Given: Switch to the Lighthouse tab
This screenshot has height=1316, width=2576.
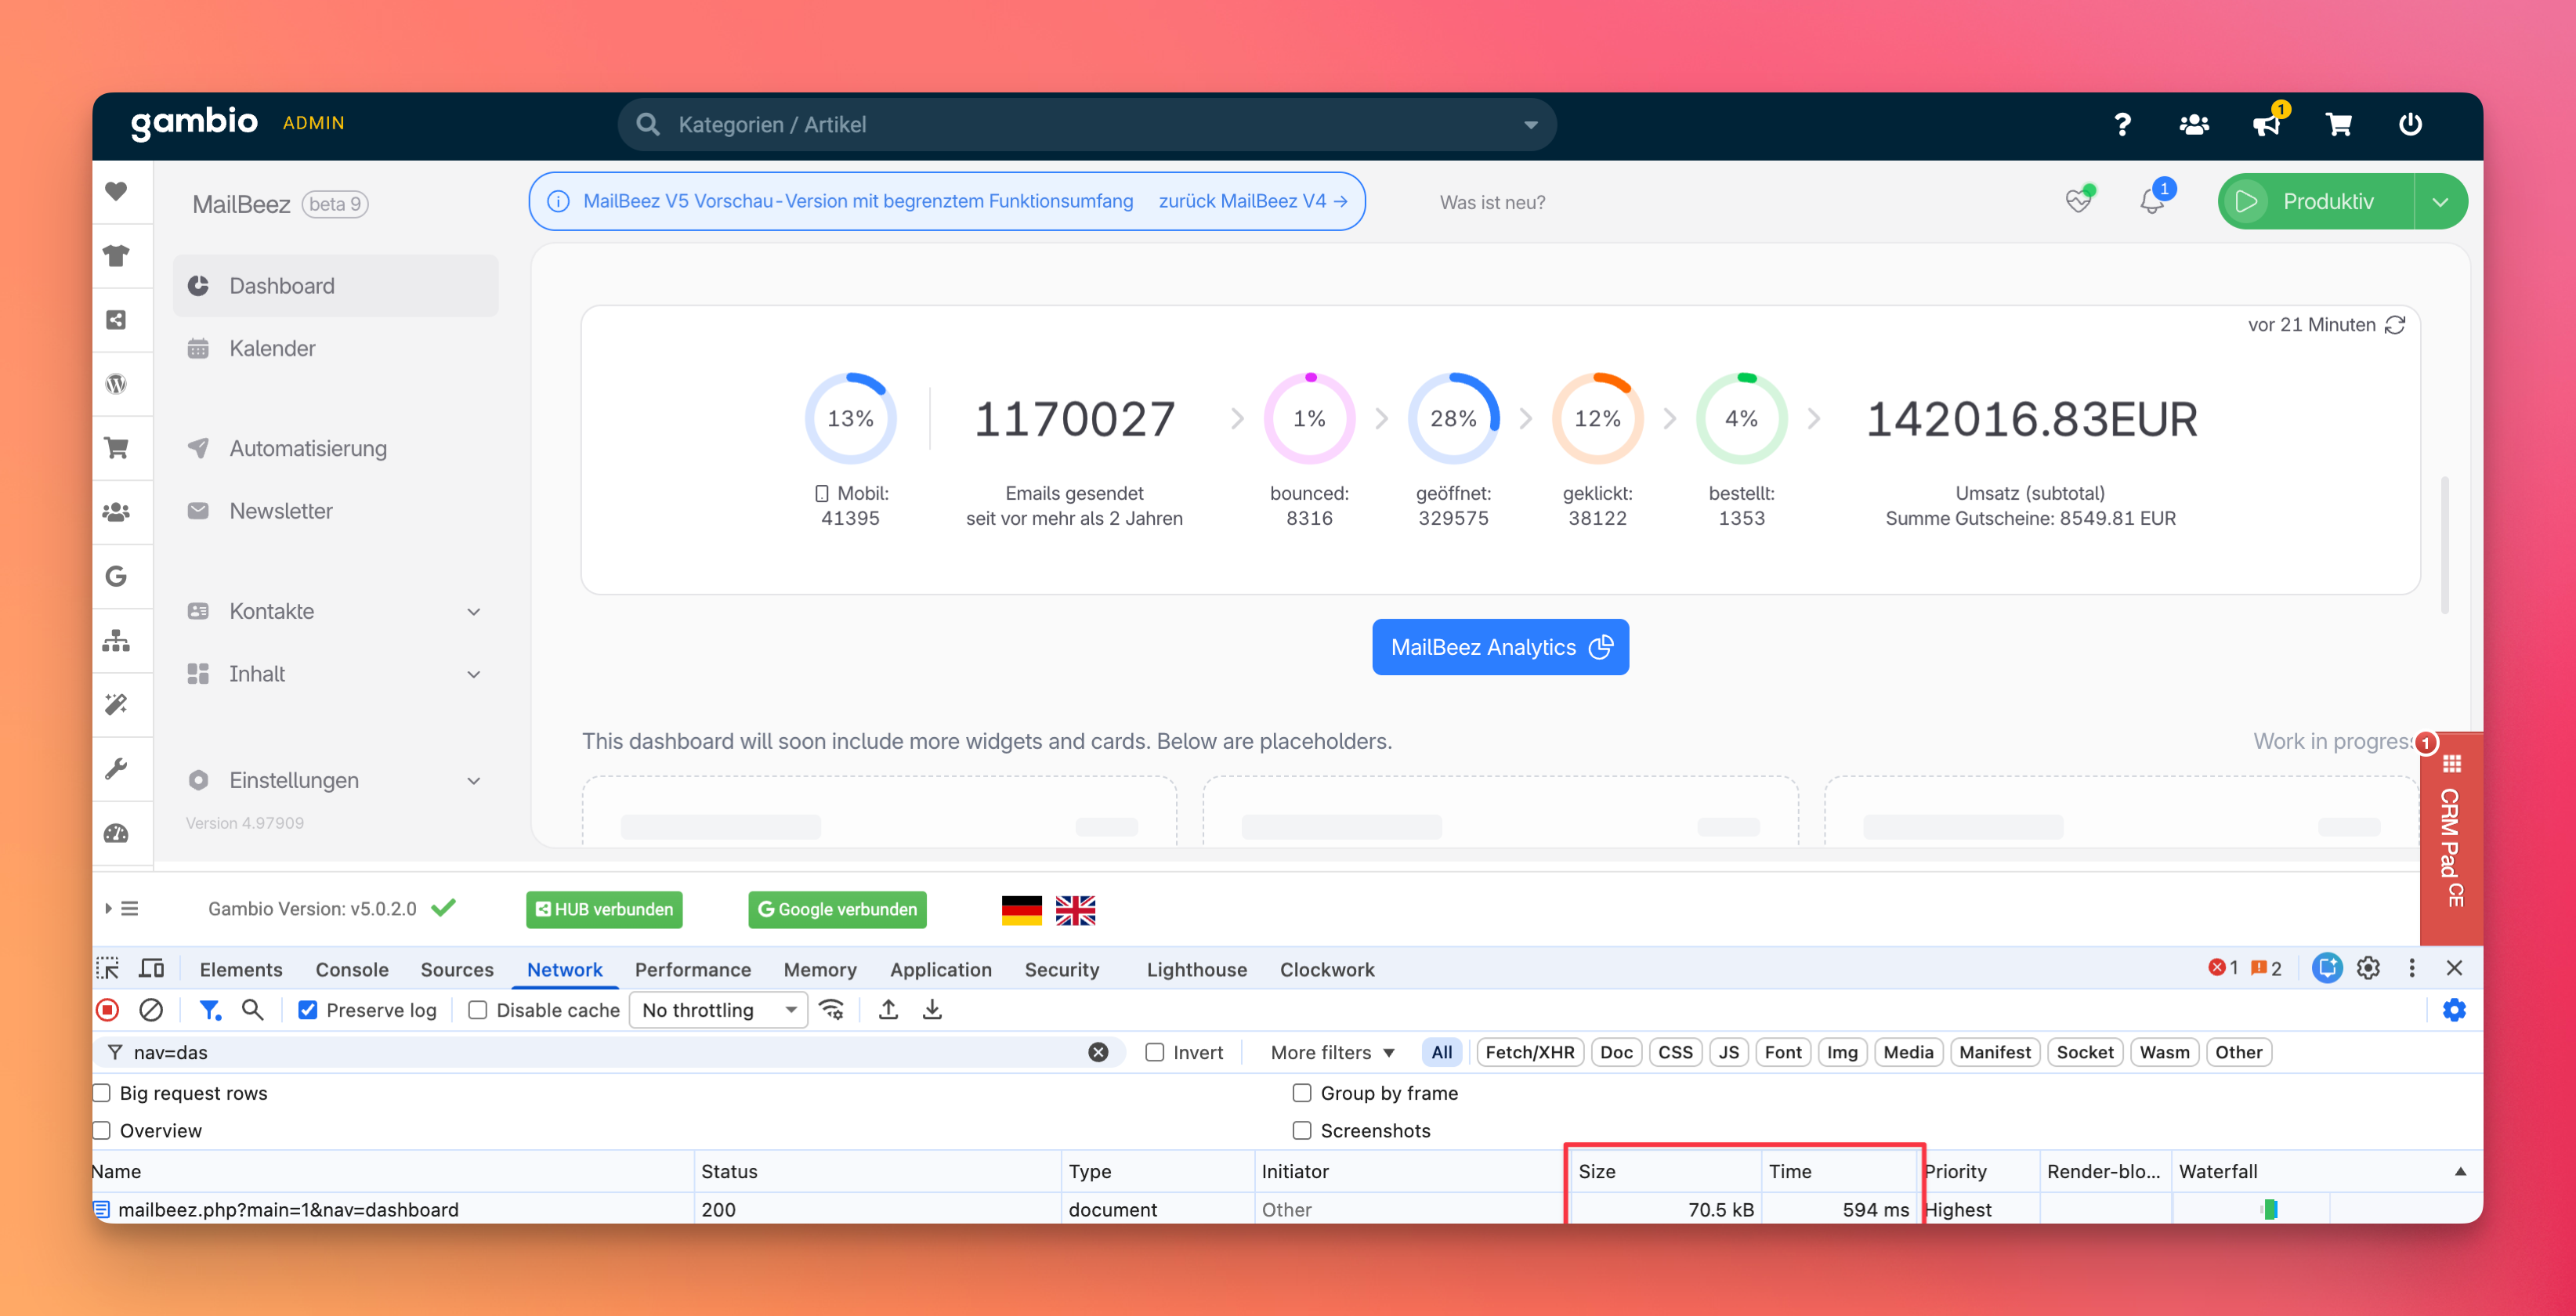Looking at the screenshot, I should (1197, 969).
